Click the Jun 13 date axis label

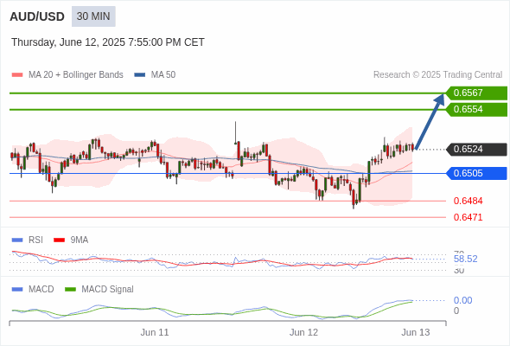pos(416,332)
